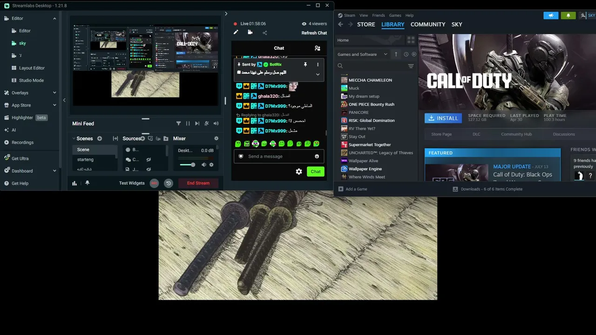Collapse the Scenes panel chevron
Image resolution: width=596 pixels, height=335 pixels.
tap(74, 139)
